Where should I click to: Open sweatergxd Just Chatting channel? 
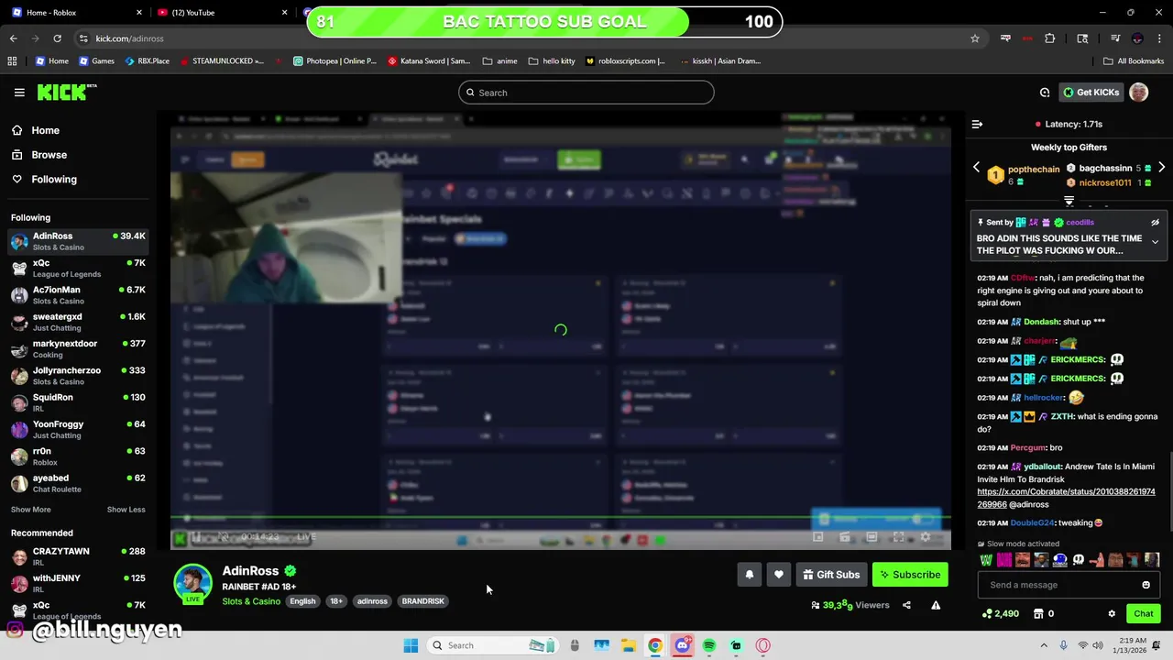(x=78, y=322)
